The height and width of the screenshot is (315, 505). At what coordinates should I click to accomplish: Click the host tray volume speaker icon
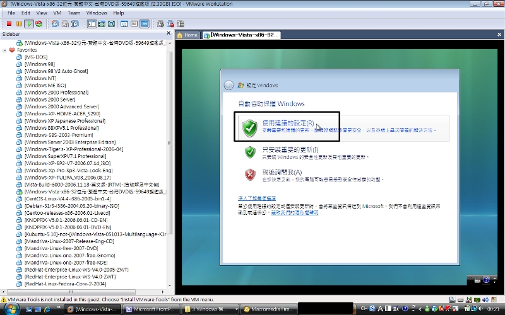pos(481,309)
